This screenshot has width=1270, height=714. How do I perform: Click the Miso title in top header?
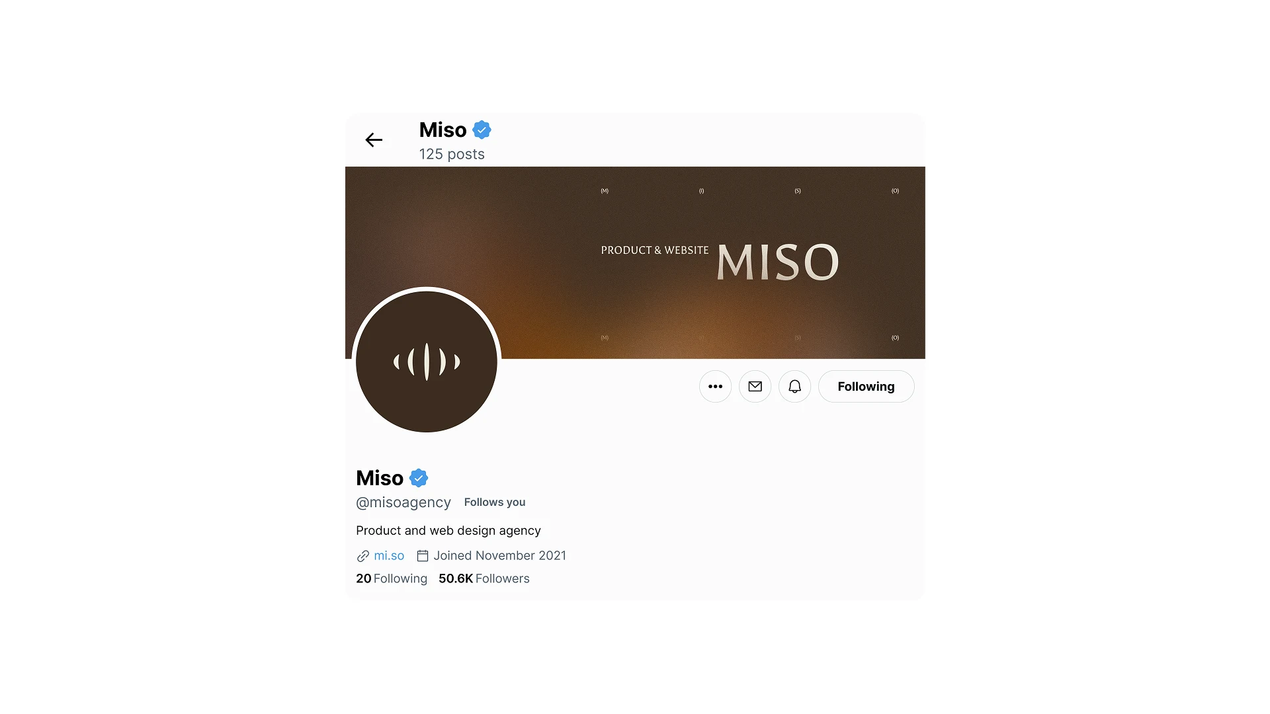[443, 130]
